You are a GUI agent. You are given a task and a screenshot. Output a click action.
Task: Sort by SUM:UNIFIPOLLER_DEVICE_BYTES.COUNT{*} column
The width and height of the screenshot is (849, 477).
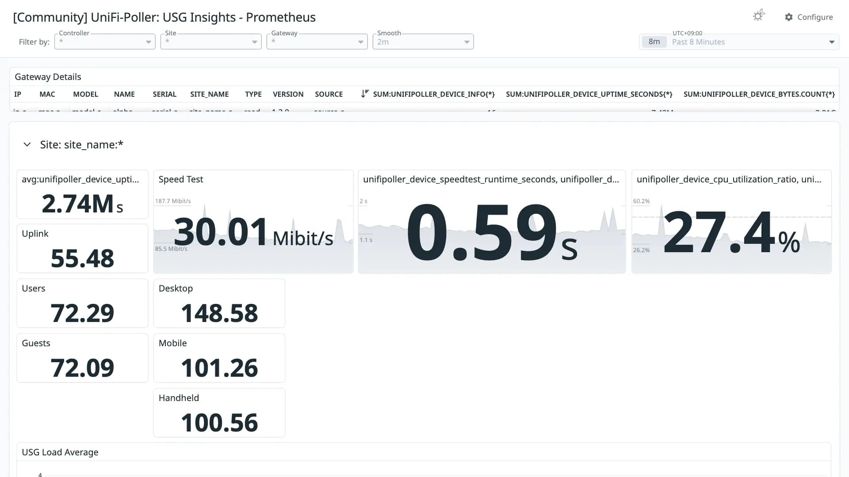point(759,94)
